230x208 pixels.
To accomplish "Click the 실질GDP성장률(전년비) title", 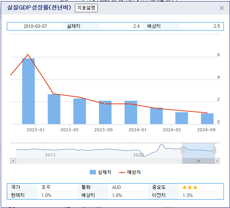I will pyautogui.click(x=39, y=8).
